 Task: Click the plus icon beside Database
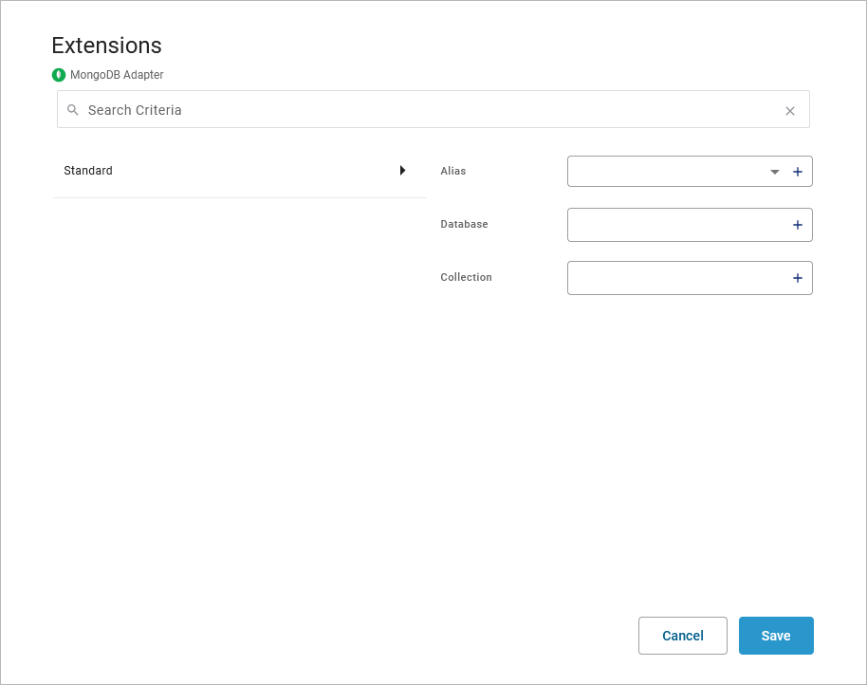point(798,225)
